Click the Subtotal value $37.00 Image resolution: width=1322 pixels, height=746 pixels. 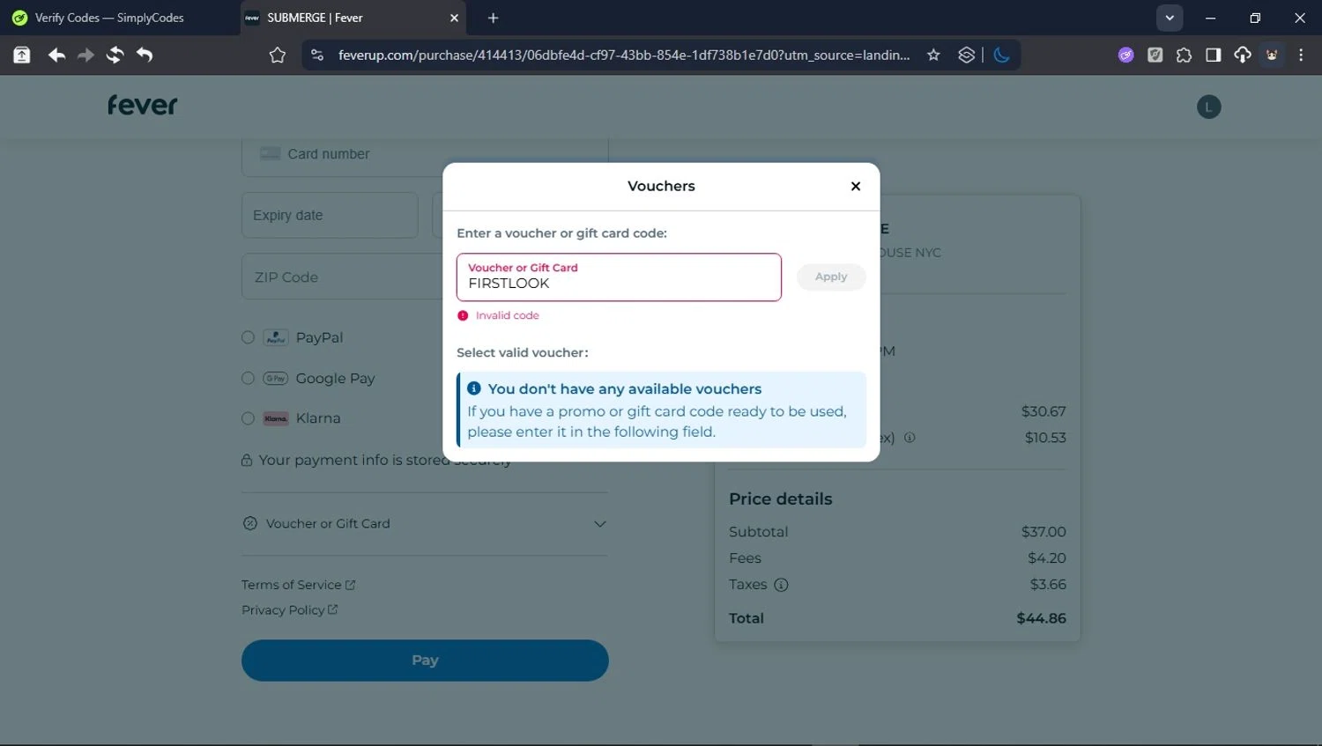pyautogui.click(x=1043, y=532)
